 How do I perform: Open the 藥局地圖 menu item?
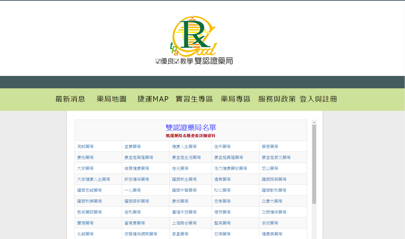pos(112,99)
